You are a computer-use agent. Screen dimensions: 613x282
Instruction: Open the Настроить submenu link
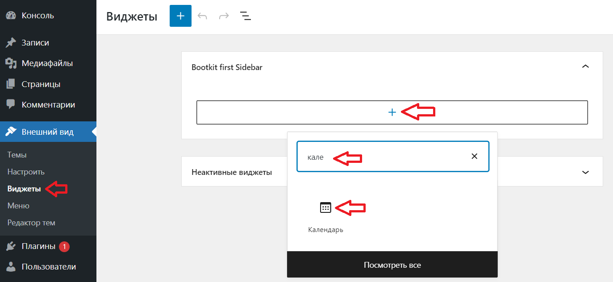click(26, 172)
